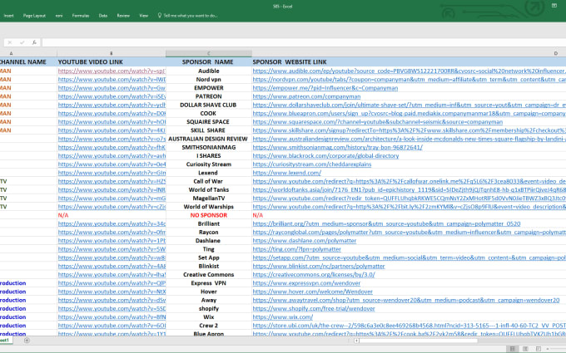566x353 pixels.
Task: Click the Cancel (X) formula bar icon
Action: (10, 42)
